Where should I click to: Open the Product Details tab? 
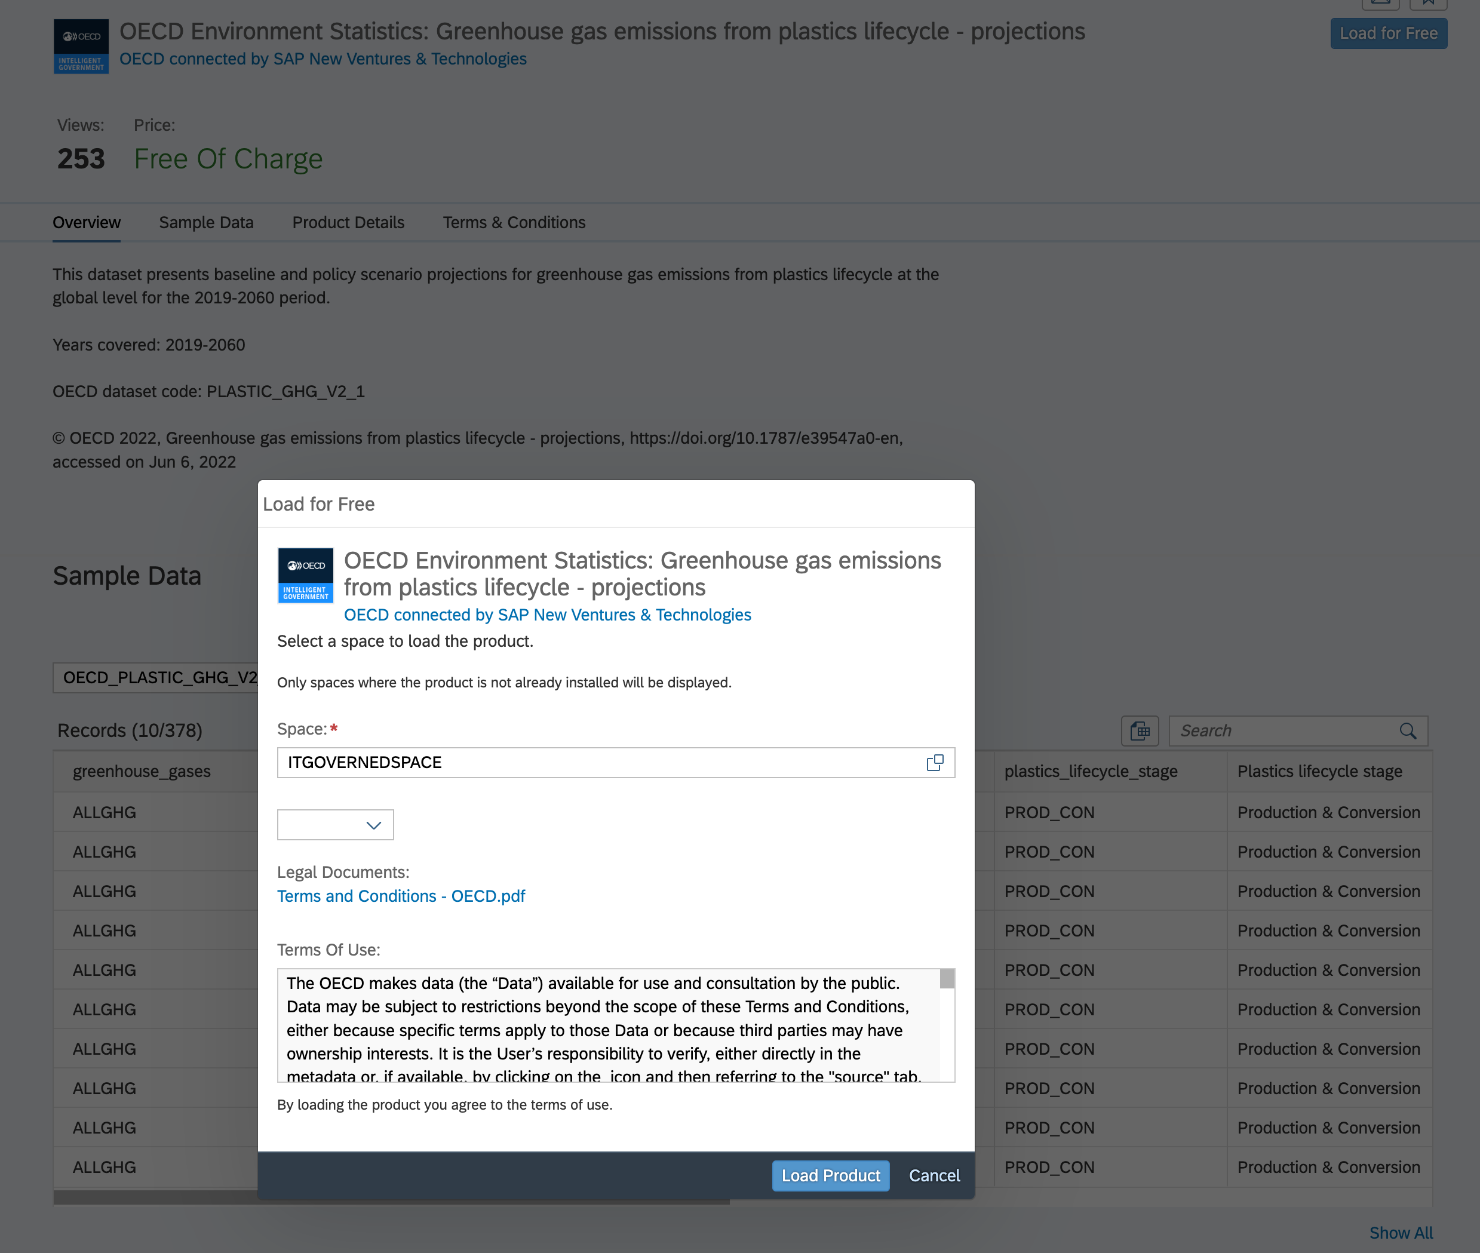348,222
